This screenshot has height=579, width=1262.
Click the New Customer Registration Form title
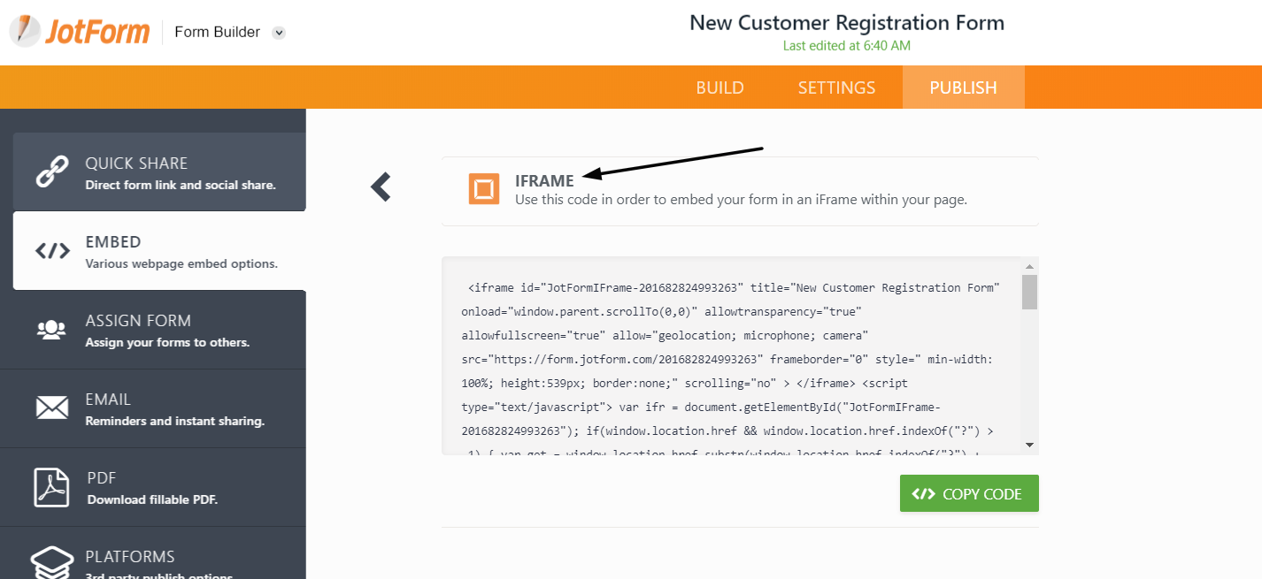coord(847,22)
